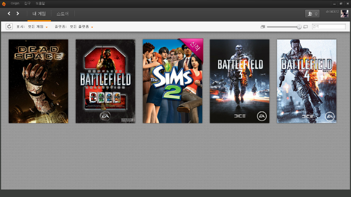Click the large tile size icon

click(305, 27)
